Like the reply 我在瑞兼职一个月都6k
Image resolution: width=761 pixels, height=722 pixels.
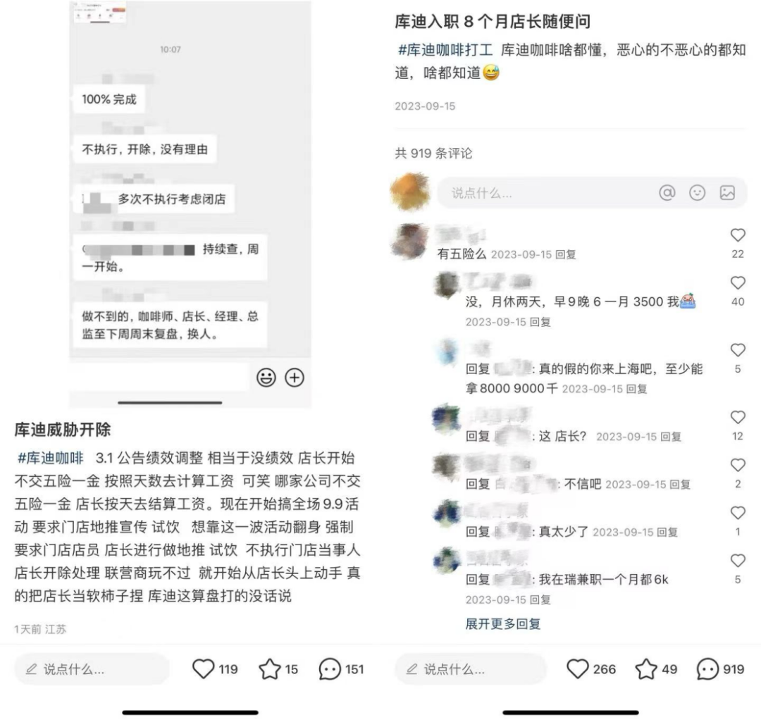point(738,561)
